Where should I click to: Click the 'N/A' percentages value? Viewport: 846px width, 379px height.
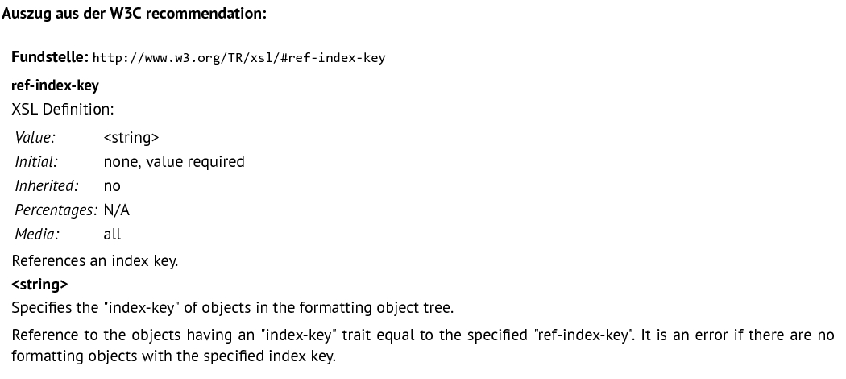click(117, 210)
